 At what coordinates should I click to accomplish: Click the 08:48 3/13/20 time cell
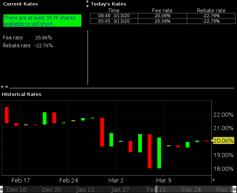pyautogui.click(x=114, y=16)
